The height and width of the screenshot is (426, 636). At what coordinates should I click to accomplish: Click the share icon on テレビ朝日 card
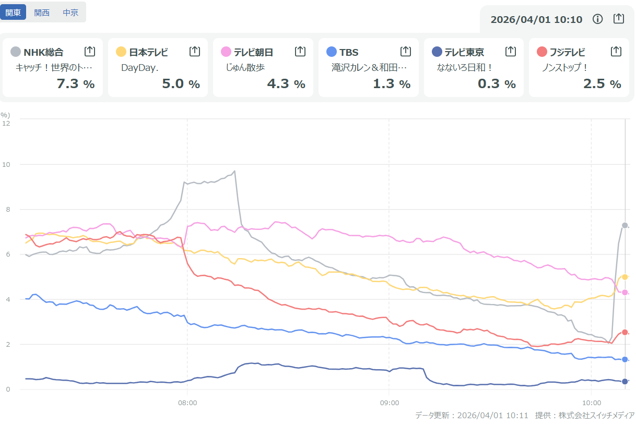pos(300,51)
